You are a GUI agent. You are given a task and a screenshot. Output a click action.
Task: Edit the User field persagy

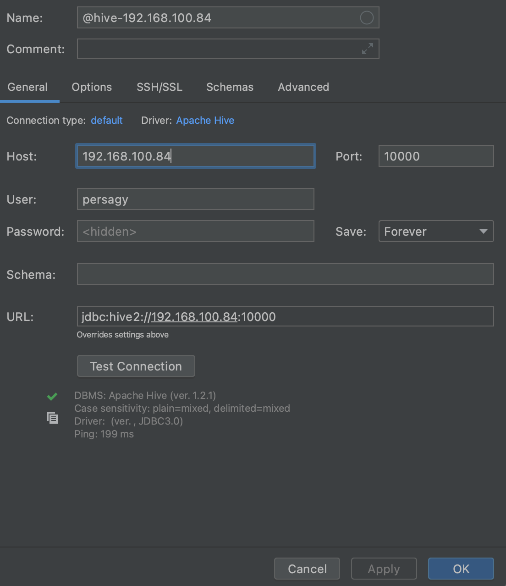[x=195, y=199]
